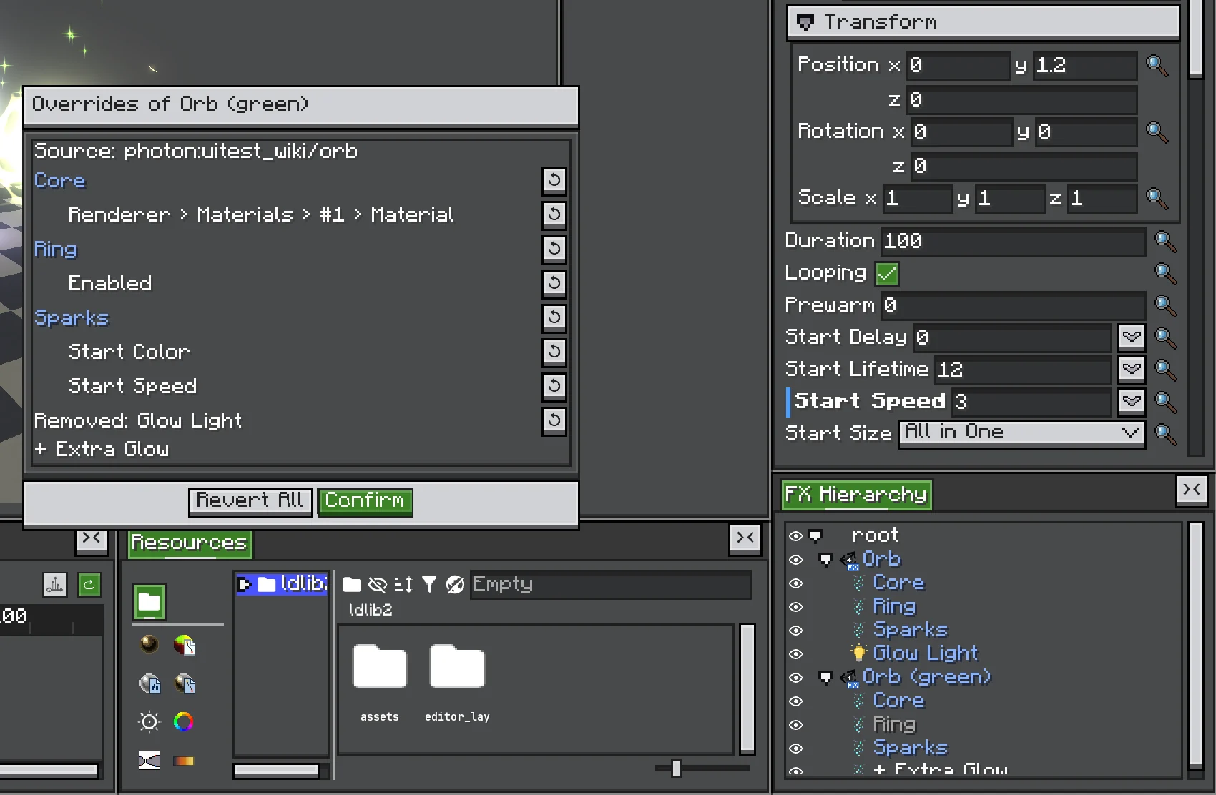Click the magnifier icon beside Start Size

1166,434
